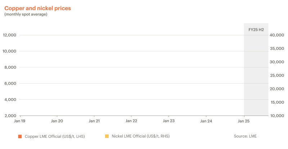Screen dimensions: 288x149
Task: Click the Jan 25 axis label
Action: coord(244,121)
